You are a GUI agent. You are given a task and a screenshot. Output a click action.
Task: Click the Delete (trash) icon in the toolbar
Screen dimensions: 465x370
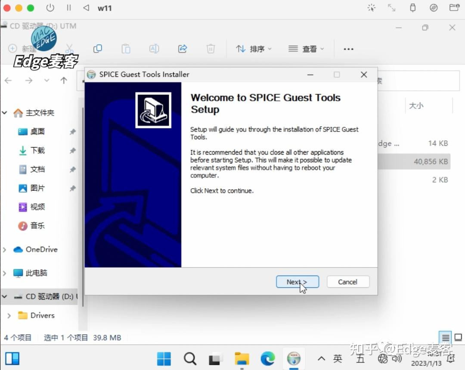click(211, 49)
